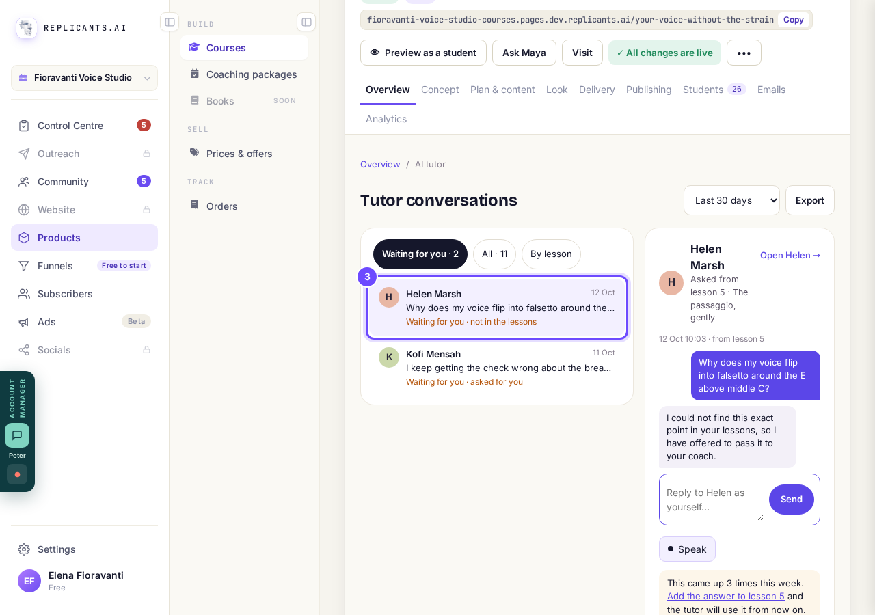Open the Last 30 days dropdown
Screen dimensions: 875x615
(x=731, y=200)
